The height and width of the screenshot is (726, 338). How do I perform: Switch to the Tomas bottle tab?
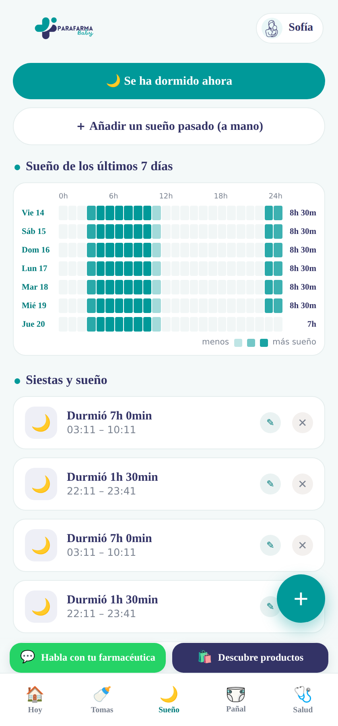(x=102, y=700)
